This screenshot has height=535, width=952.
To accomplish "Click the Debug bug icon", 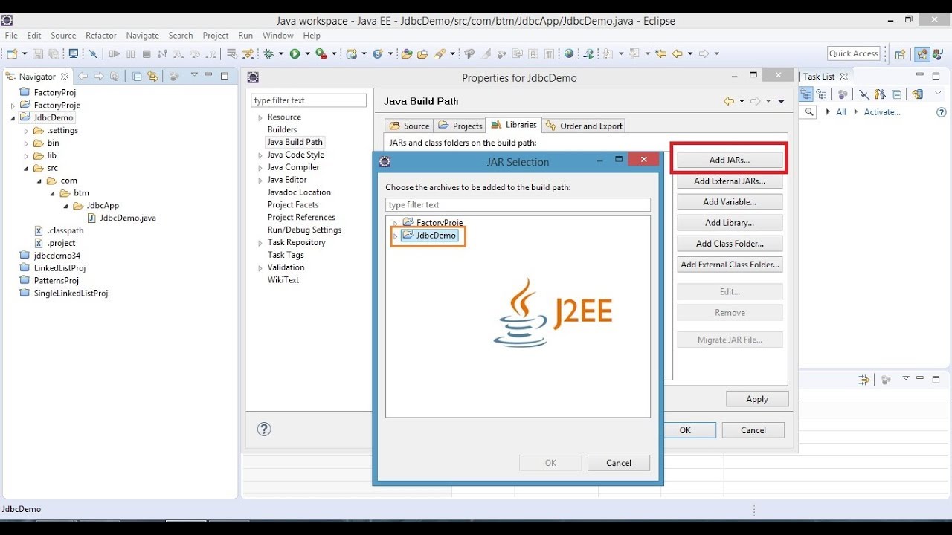I will point(268,53).
